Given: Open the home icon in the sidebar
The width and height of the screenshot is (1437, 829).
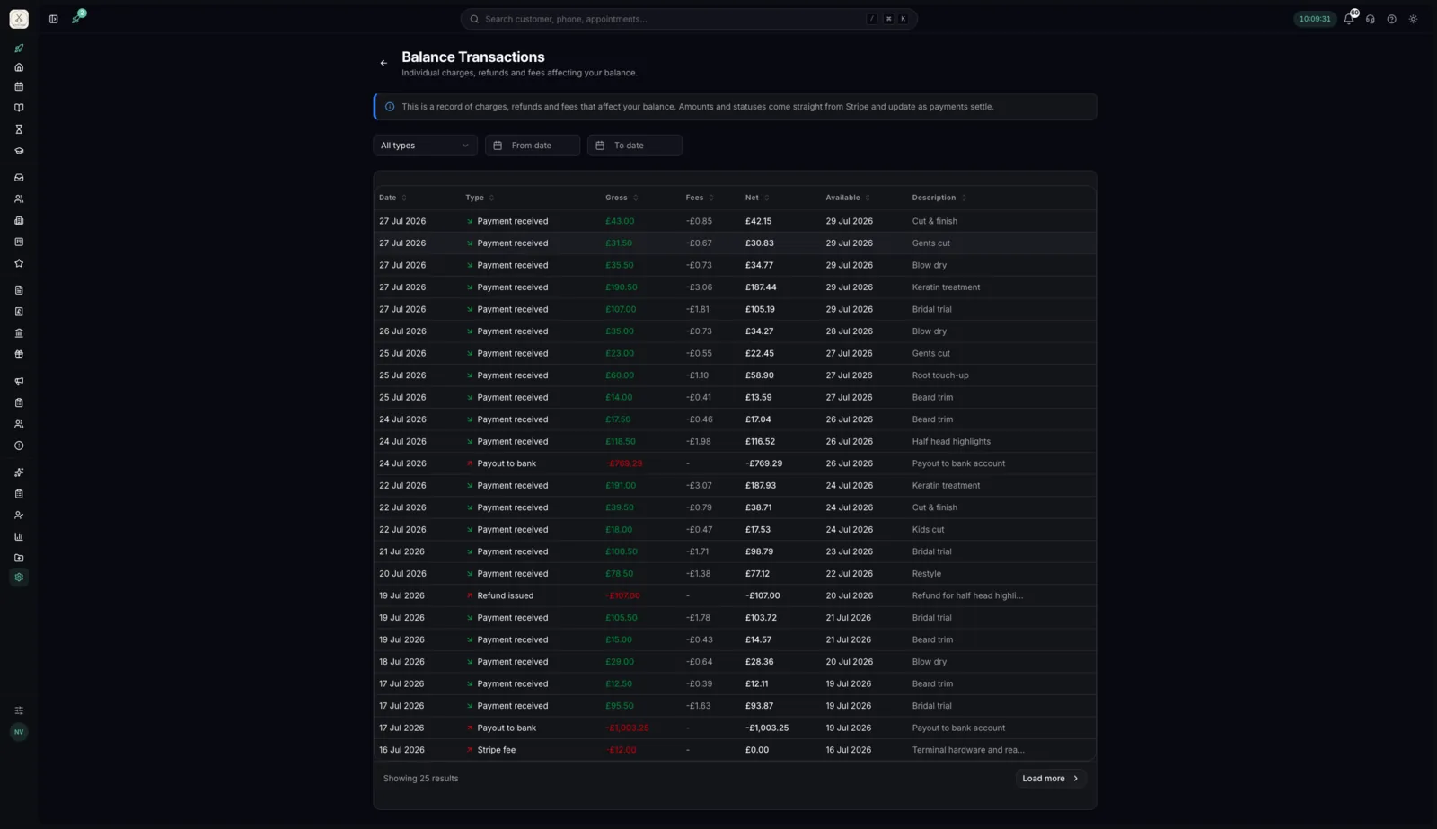Looking at the screenshot, I should pos(19,67).
